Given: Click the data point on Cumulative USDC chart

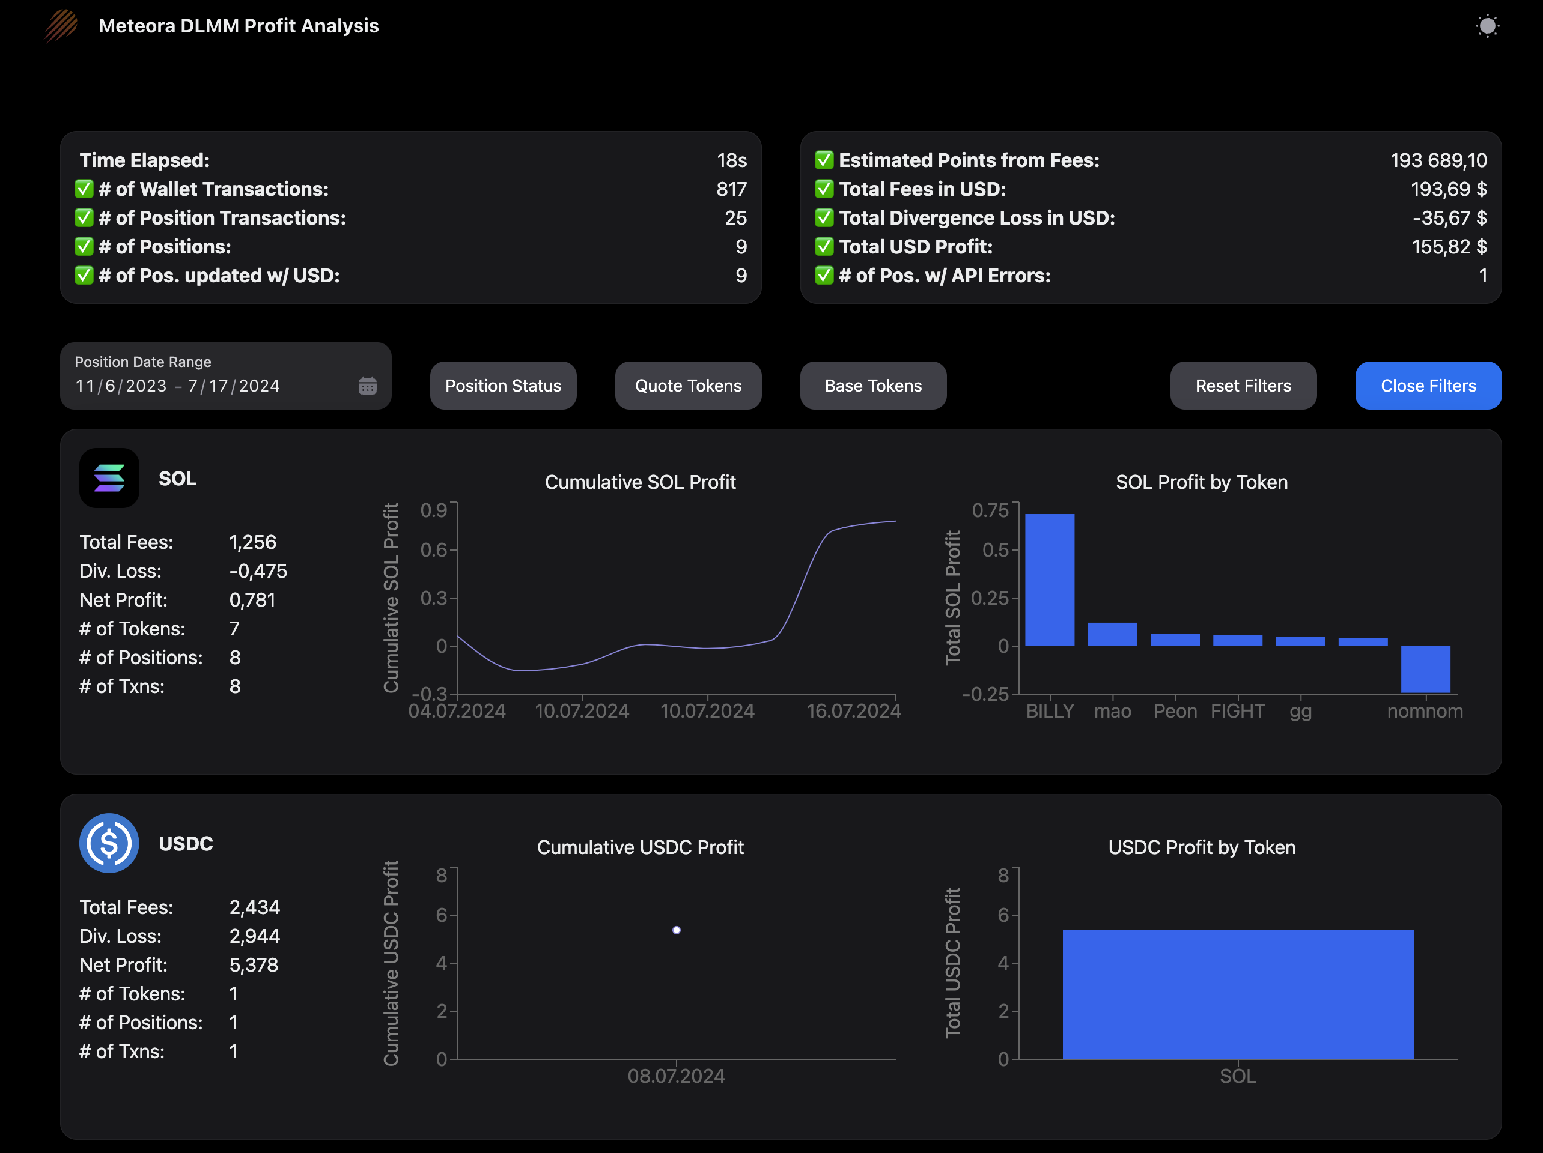Looking at the screenshot, I should pos(676,930).
